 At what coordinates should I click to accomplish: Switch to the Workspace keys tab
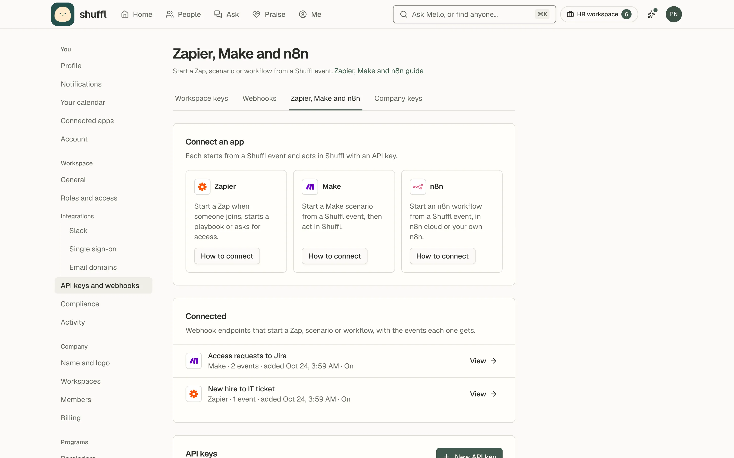coord(201,98)
